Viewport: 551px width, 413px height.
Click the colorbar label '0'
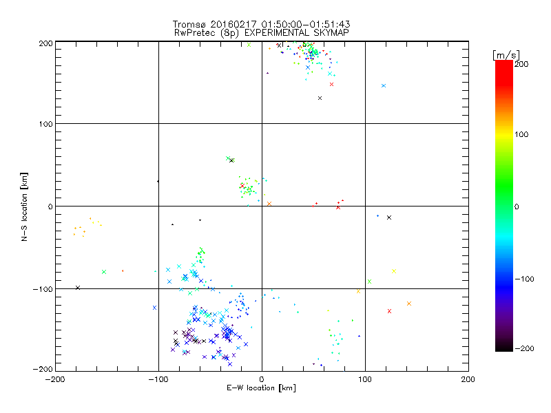tap(517, 206)
